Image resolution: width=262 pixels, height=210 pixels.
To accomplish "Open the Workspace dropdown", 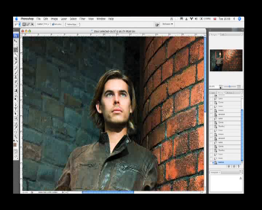I will [x=168, y=24].
